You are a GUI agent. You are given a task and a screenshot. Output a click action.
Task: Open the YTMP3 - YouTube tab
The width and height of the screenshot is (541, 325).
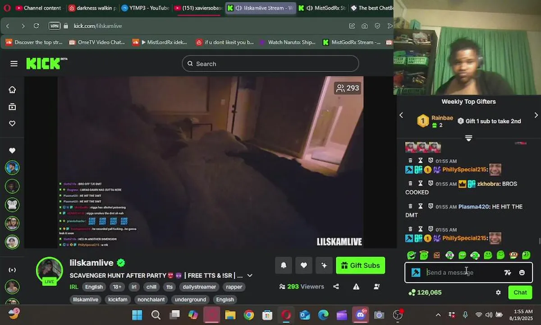[x=145, y=8]
